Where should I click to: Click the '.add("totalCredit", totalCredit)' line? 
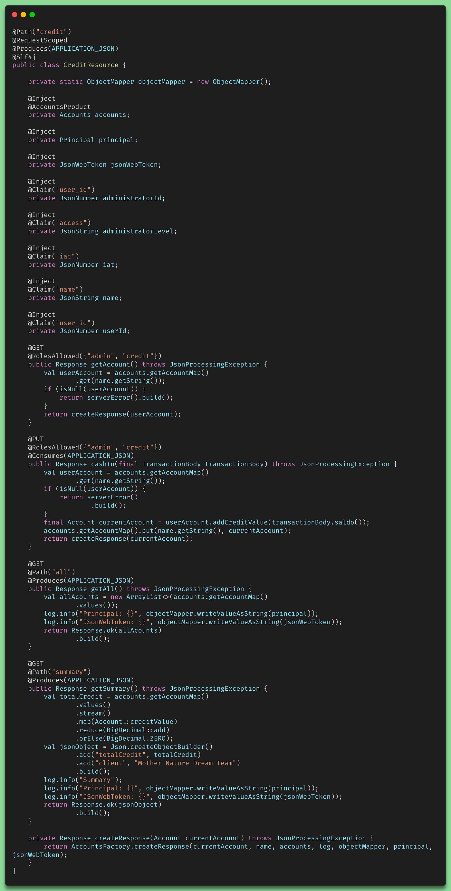pyautogui.click(x=138, y=755)
